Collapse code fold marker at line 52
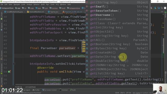 click(x=14, y=64)
